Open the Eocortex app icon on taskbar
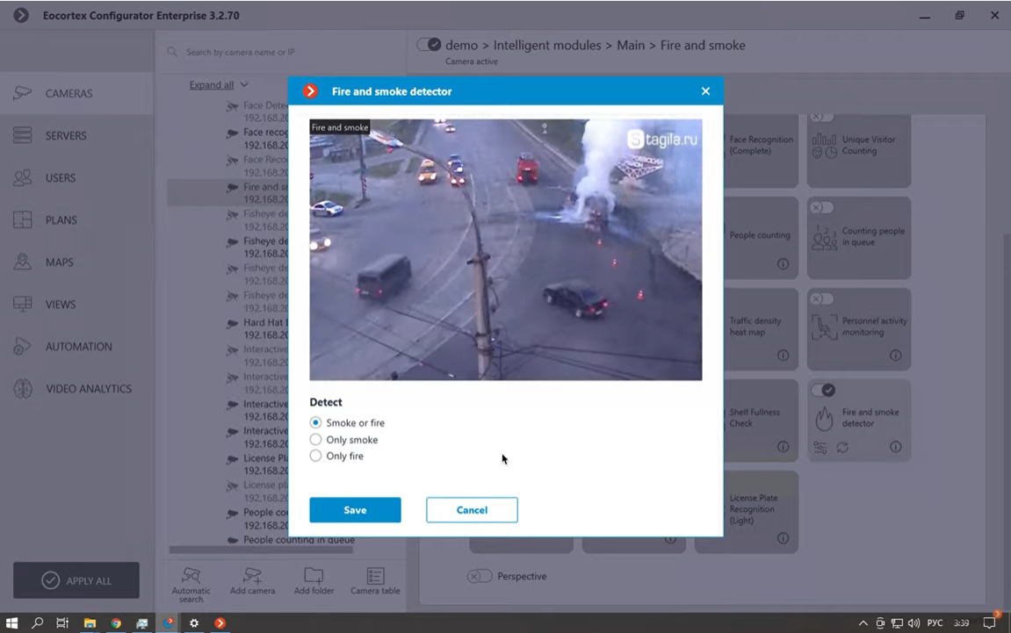This screenshot has width=1011, height=633. 220,622
